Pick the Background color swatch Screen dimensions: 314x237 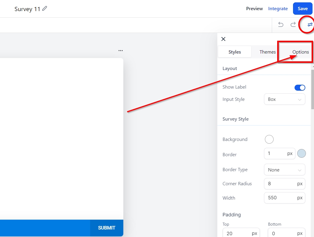[x=269, y=139]
